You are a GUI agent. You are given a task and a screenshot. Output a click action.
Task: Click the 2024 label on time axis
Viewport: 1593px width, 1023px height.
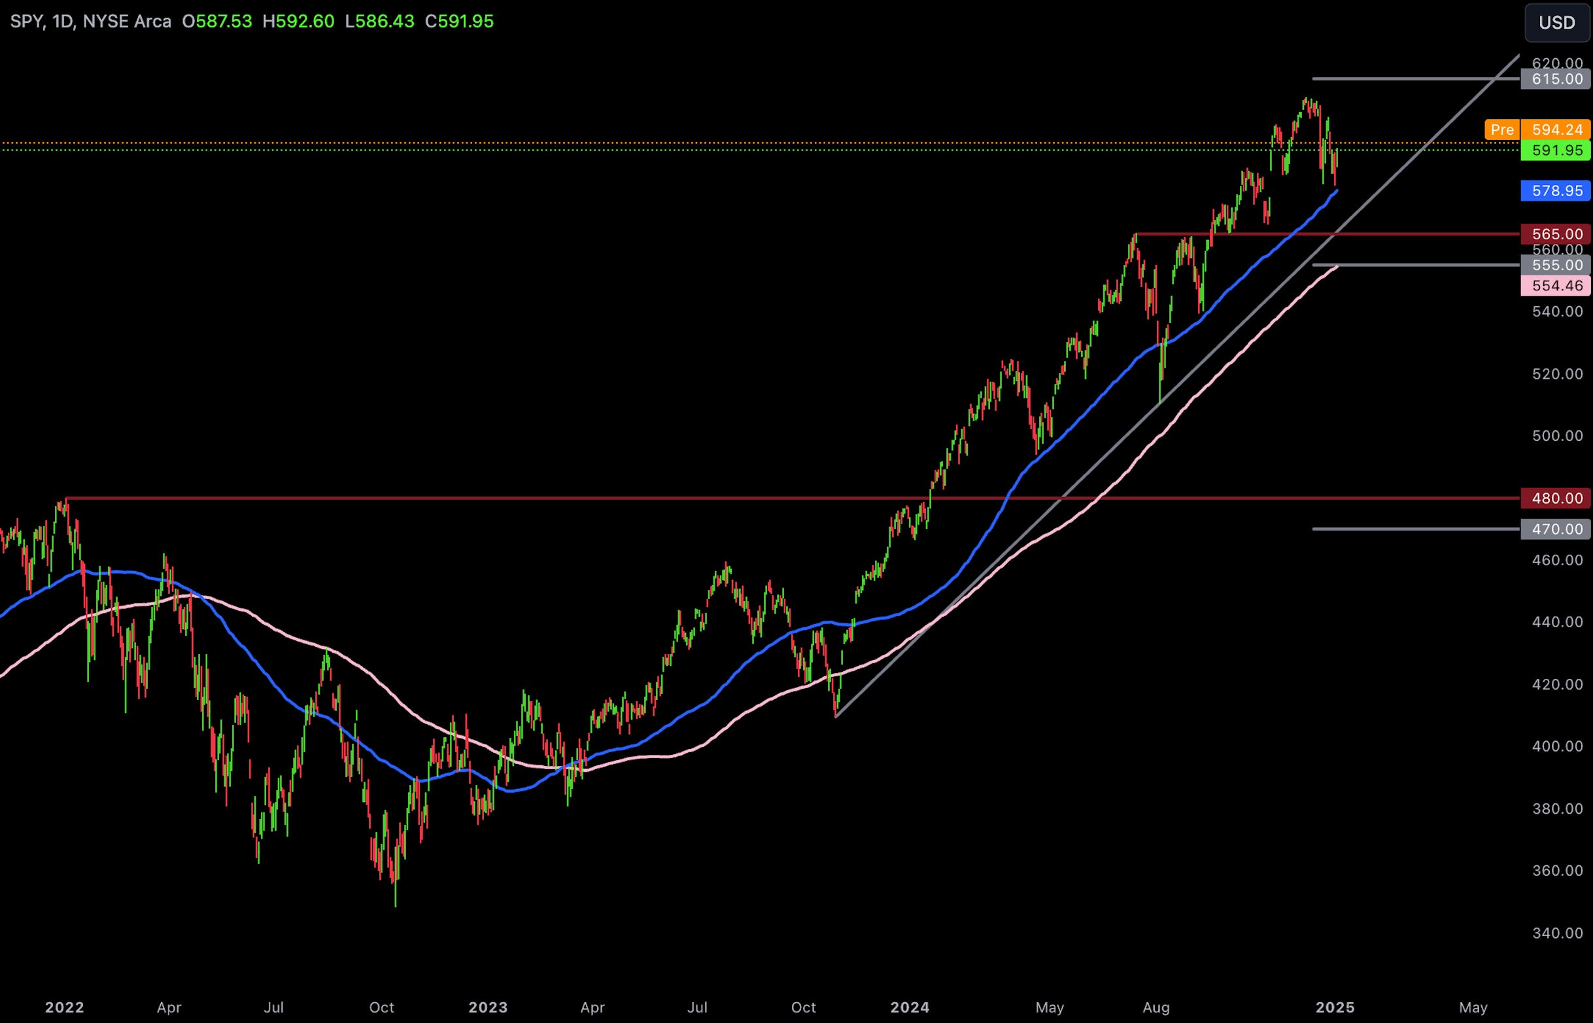tap(910, 1008)
